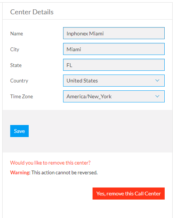The height and width of the screenshot is (218, 173).
Task: Click Yes, remove this Call Center
Action: coord(128,194)
